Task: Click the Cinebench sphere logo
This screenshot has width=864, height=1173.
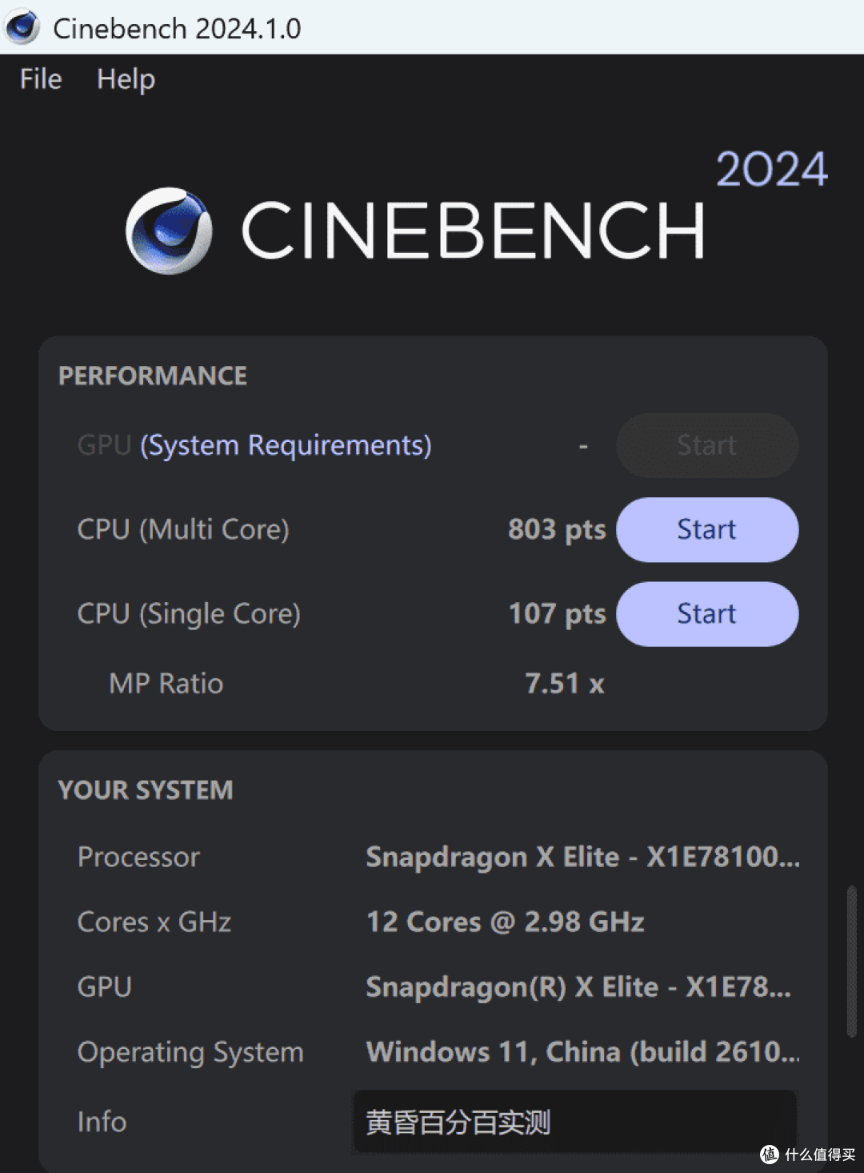Action: [x=169, y=231]
